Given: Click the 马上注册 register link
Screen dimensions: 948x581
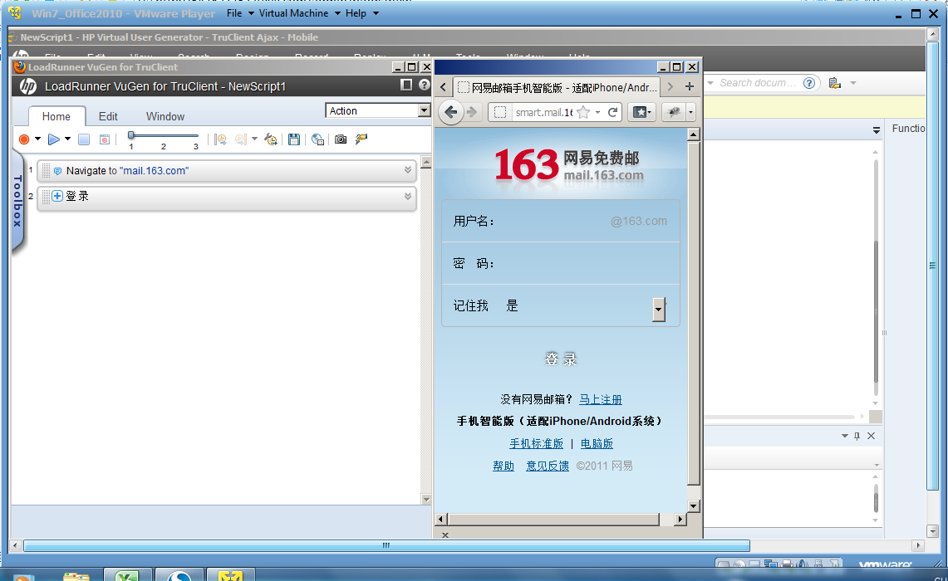Looking at the screenshot, I should point(601,399).
